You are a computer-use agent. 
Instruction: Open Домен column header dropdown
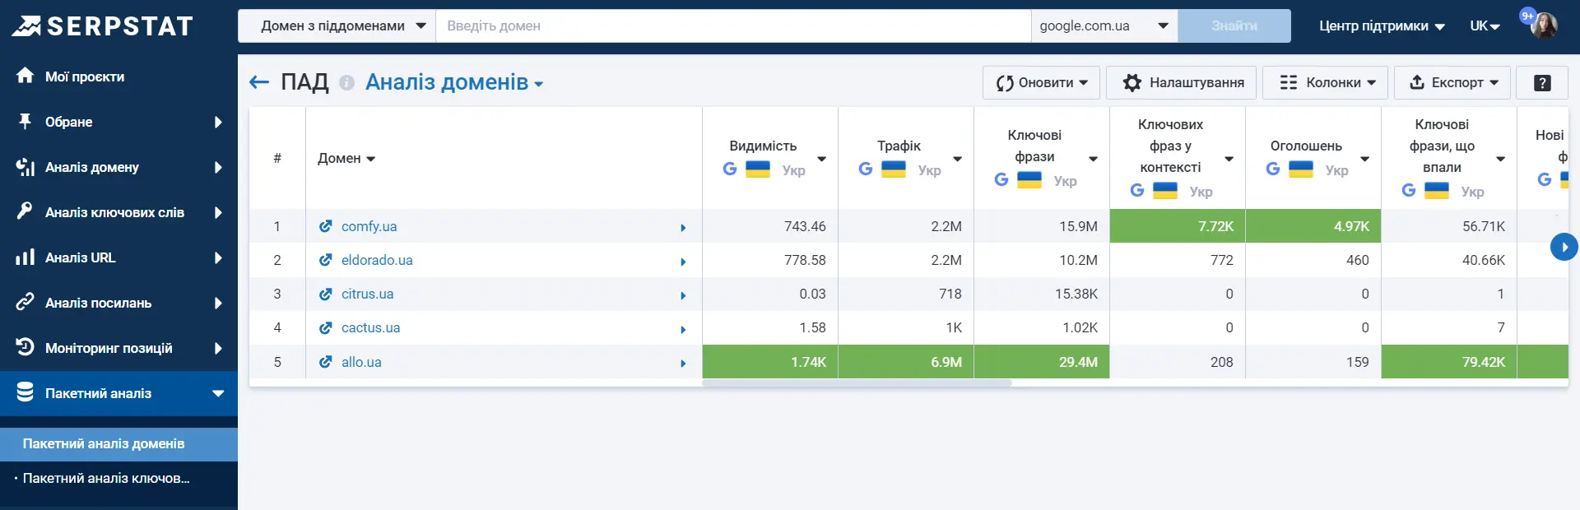(370, 159)
